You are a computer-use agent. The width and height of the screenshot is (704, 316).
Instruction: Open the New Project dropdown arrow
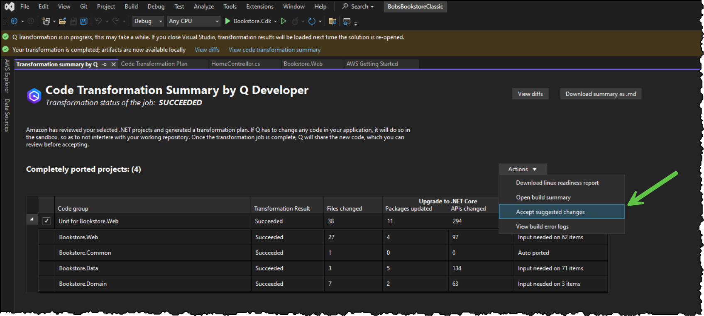coord(54,21)
